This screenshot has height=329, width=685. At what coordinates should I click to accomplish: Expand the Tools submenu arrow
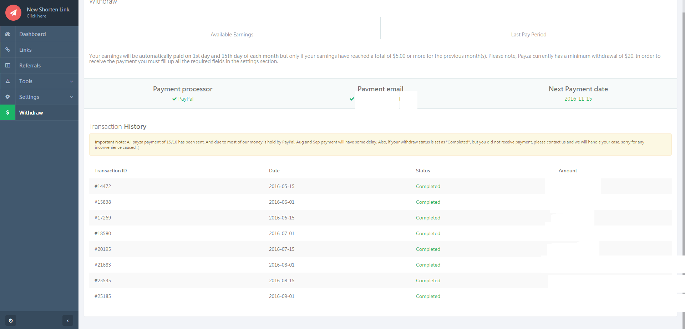[x=71, y=81]
